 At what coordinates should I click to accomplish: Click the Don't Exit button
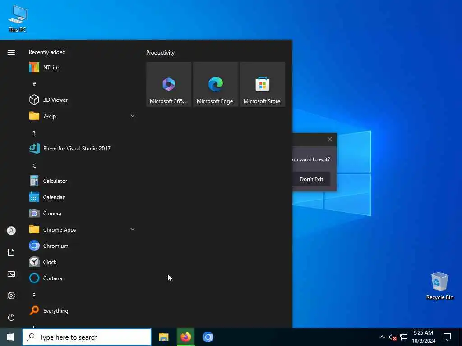311,179
